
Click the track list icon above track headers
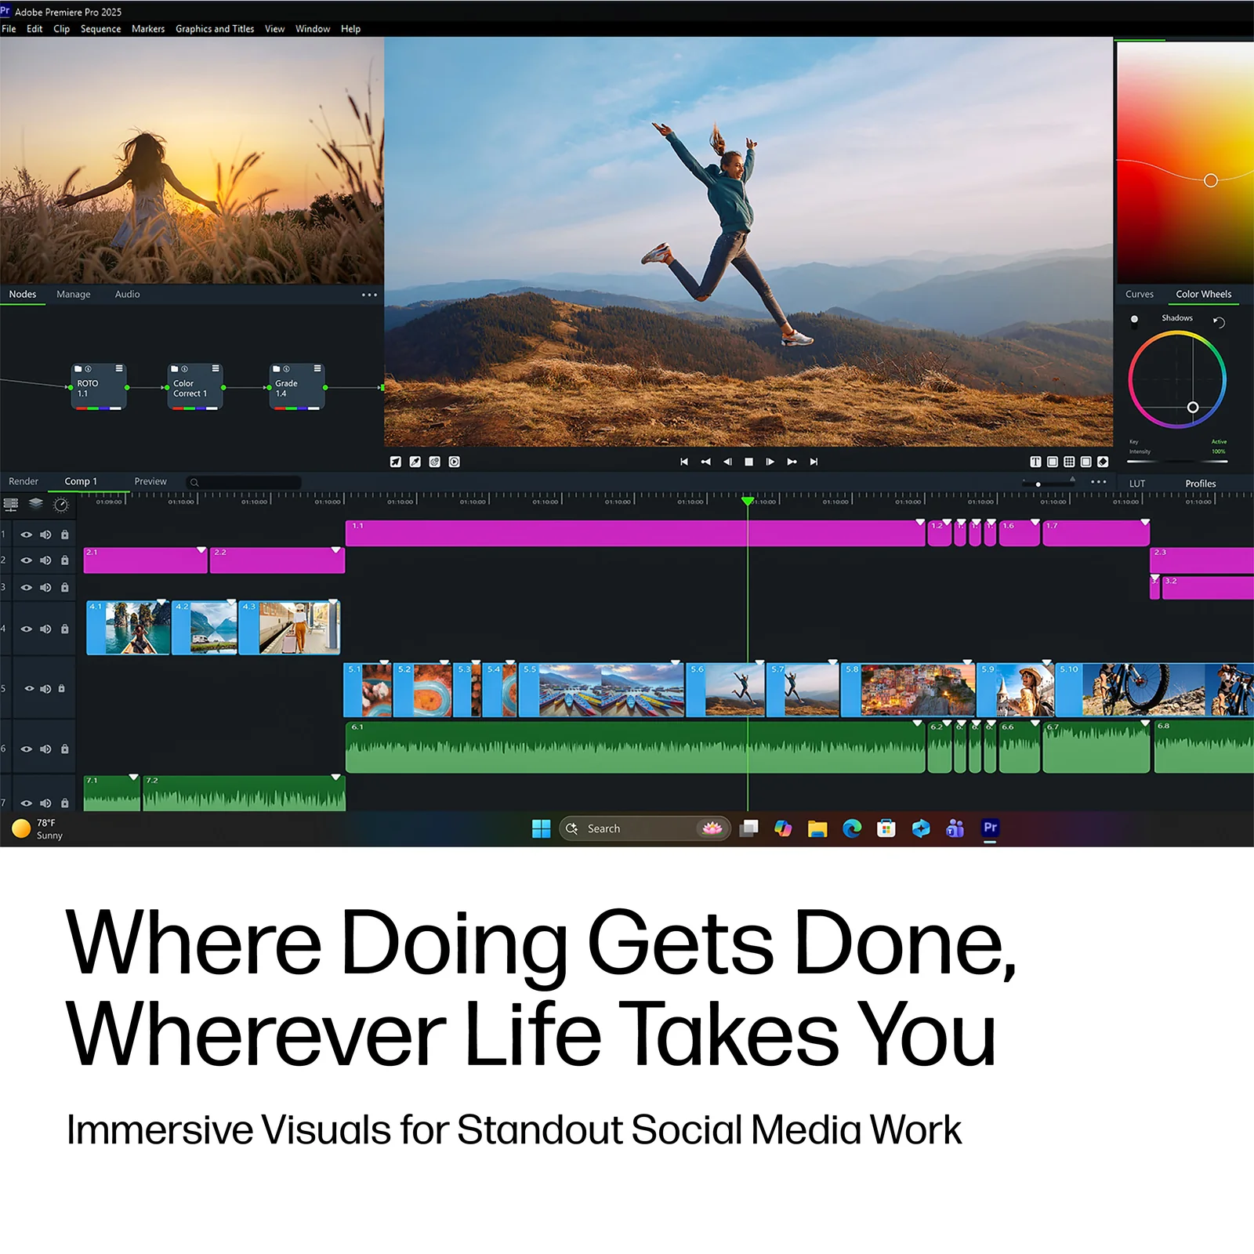pyautogui.click(x=11, y=504)
